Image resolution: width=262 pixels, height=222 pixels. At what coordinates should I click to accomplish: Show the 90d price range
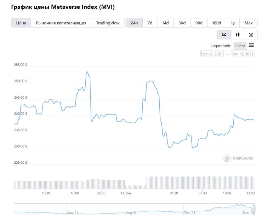click(x=199, y=23)
